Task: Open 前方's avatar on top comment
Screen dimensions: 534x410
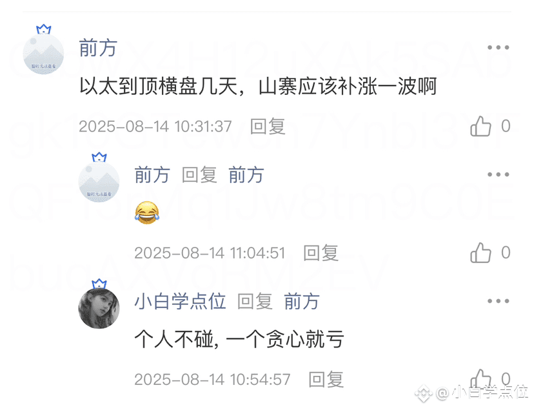Action: [x=43, y=54]
